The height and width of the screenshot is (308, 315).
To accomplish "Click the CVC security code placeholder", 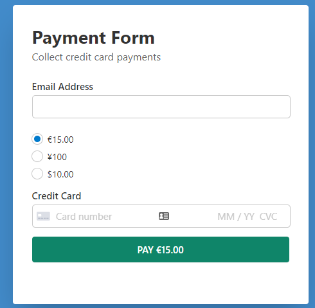I will coord(268,217).
